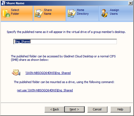Close the Share Name dialog window
The width and height of the screenshot is (134, 116).
click(x=130, y=3)
